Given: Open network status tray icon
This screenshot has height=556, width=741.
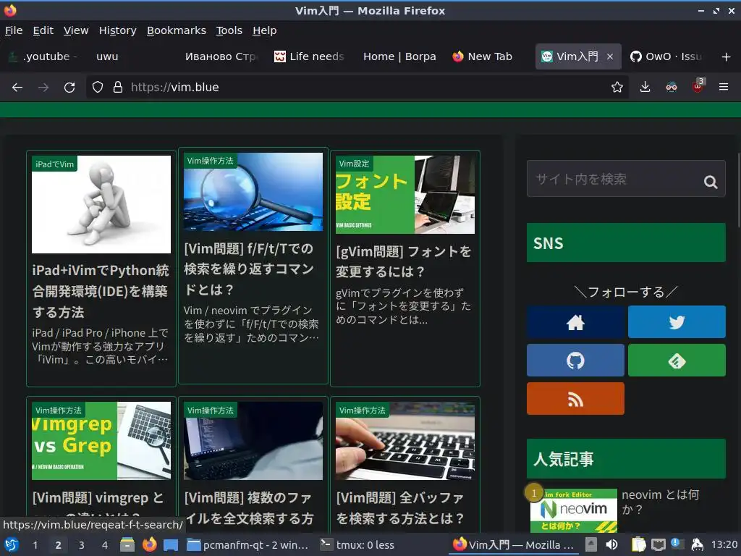Looking at the screenshot, I should pyautogui.click(x=659, y=544).
